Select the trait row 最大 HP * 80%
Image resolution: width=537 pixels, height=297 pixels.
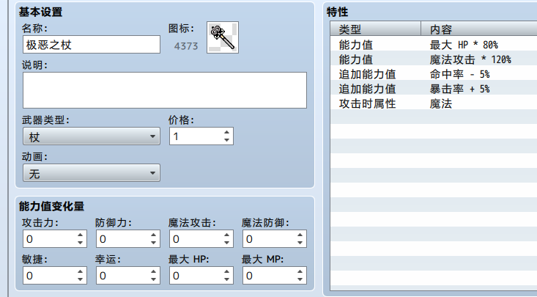(434, 45)
